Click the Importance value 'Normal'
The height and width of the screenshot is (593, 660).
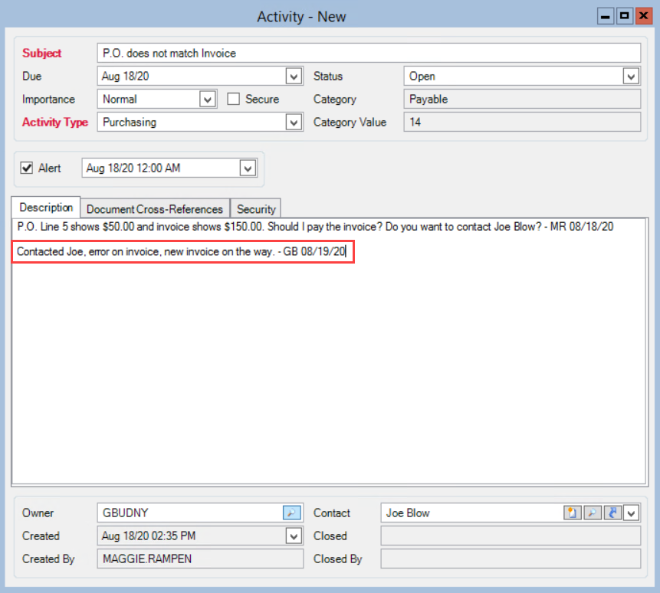(x=120, y=100)
